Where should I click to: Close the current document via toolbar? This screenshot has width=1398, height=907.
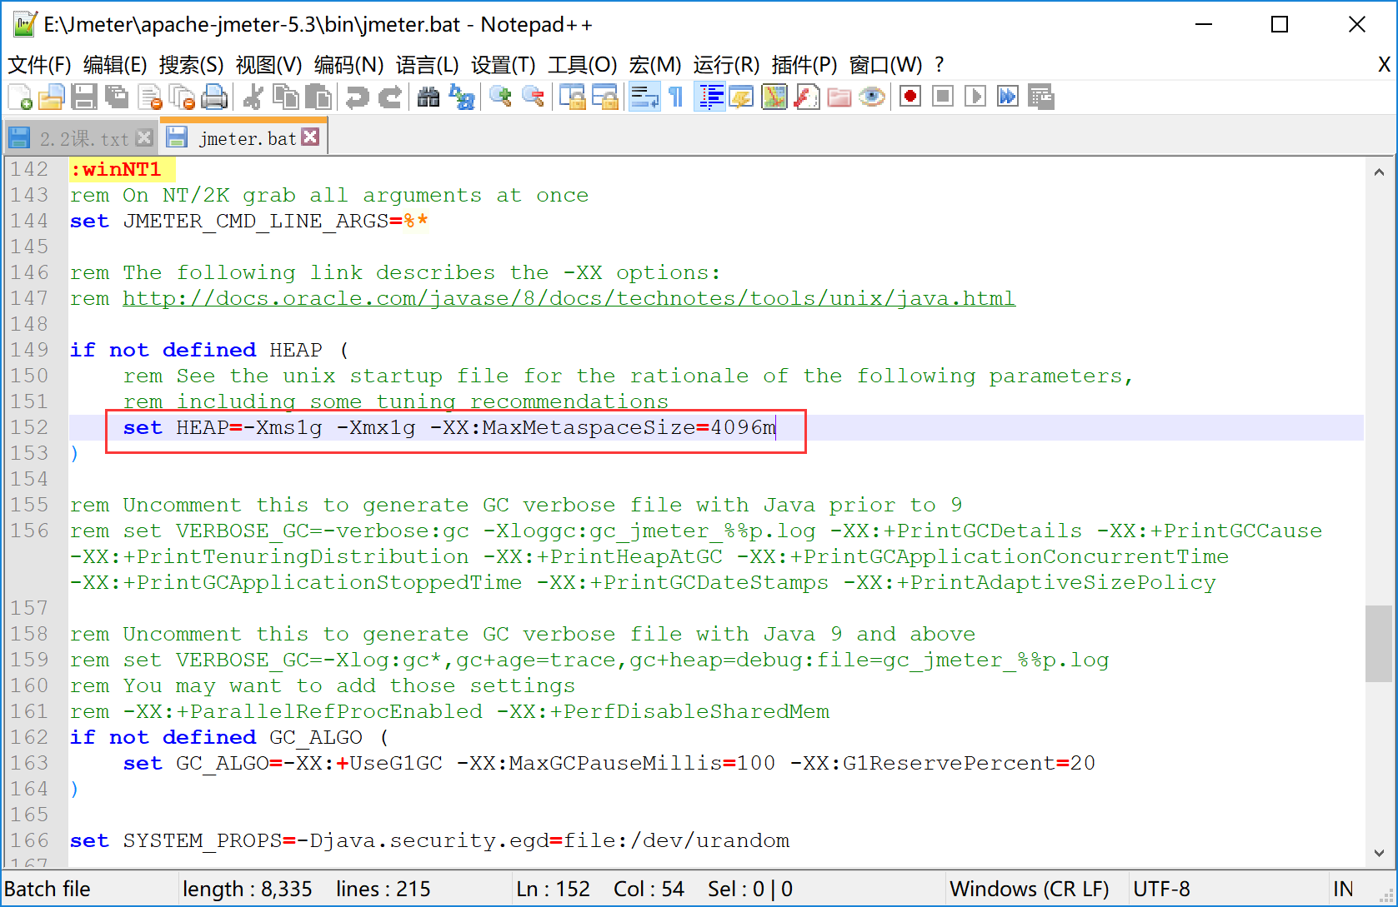coord(150,97)
